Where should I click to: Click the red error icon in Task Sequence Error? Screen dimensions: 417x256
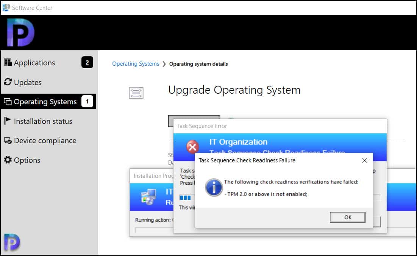(192, 147)
